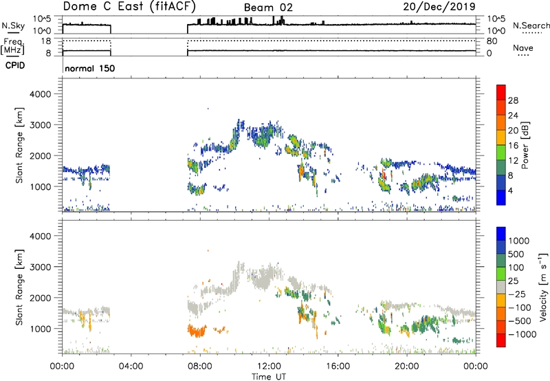
Task: Click the 'Freq. [MHz]' label
Action: click(x=12, y=46)
